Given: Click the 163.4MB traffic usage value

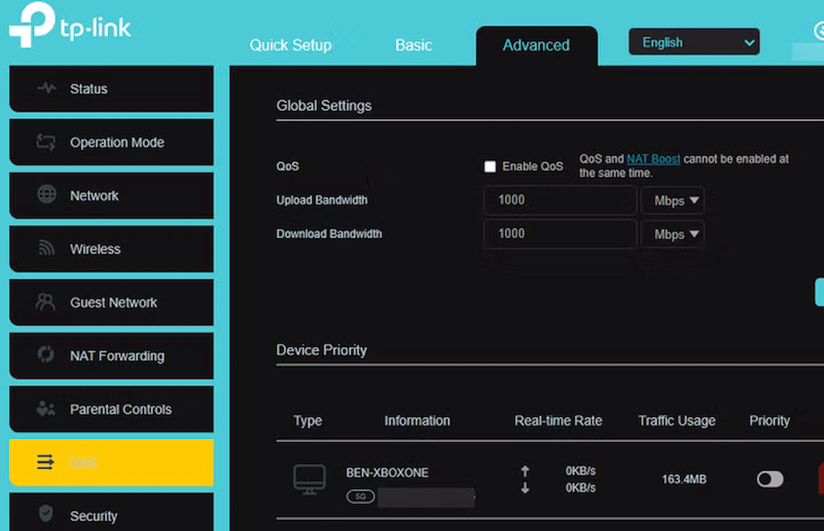Looking at the screenshot, I should pos(684,479).
